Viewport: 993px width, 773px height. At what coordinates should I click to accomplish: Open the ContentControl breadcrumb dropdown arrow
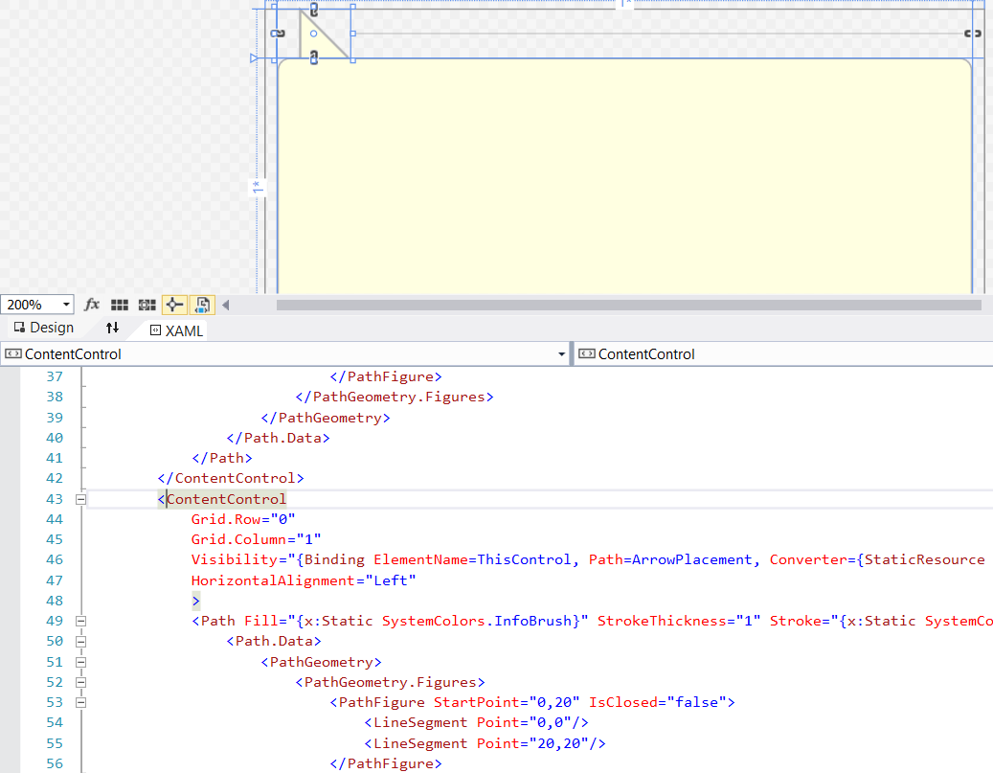tap(561, 353)
